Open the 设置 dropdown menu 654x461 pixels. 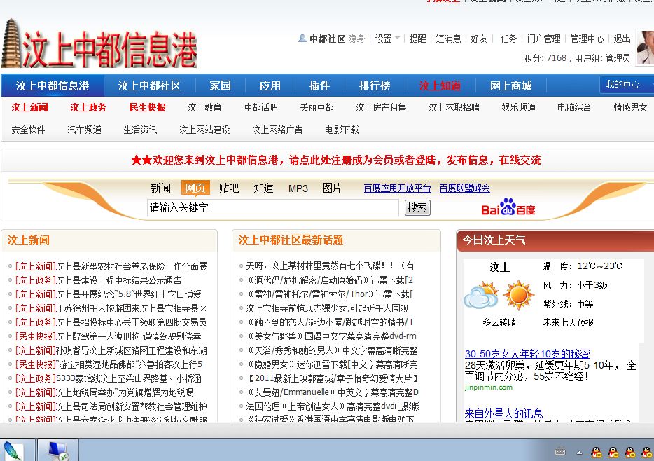click(387, 39)
